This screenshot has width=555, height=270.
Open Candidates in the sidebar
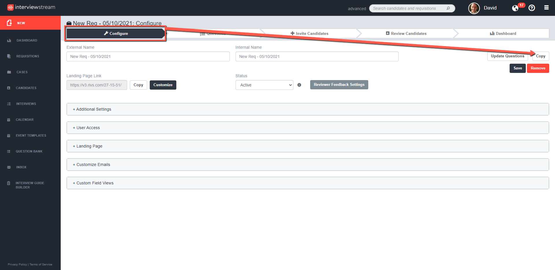pos(26,88)
